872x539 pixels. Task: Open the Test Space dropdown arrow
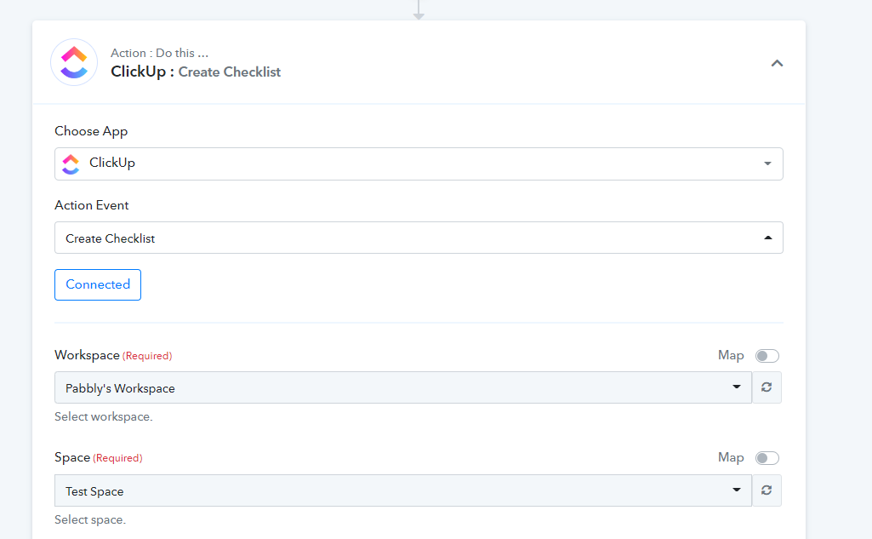tap(736, 490)
